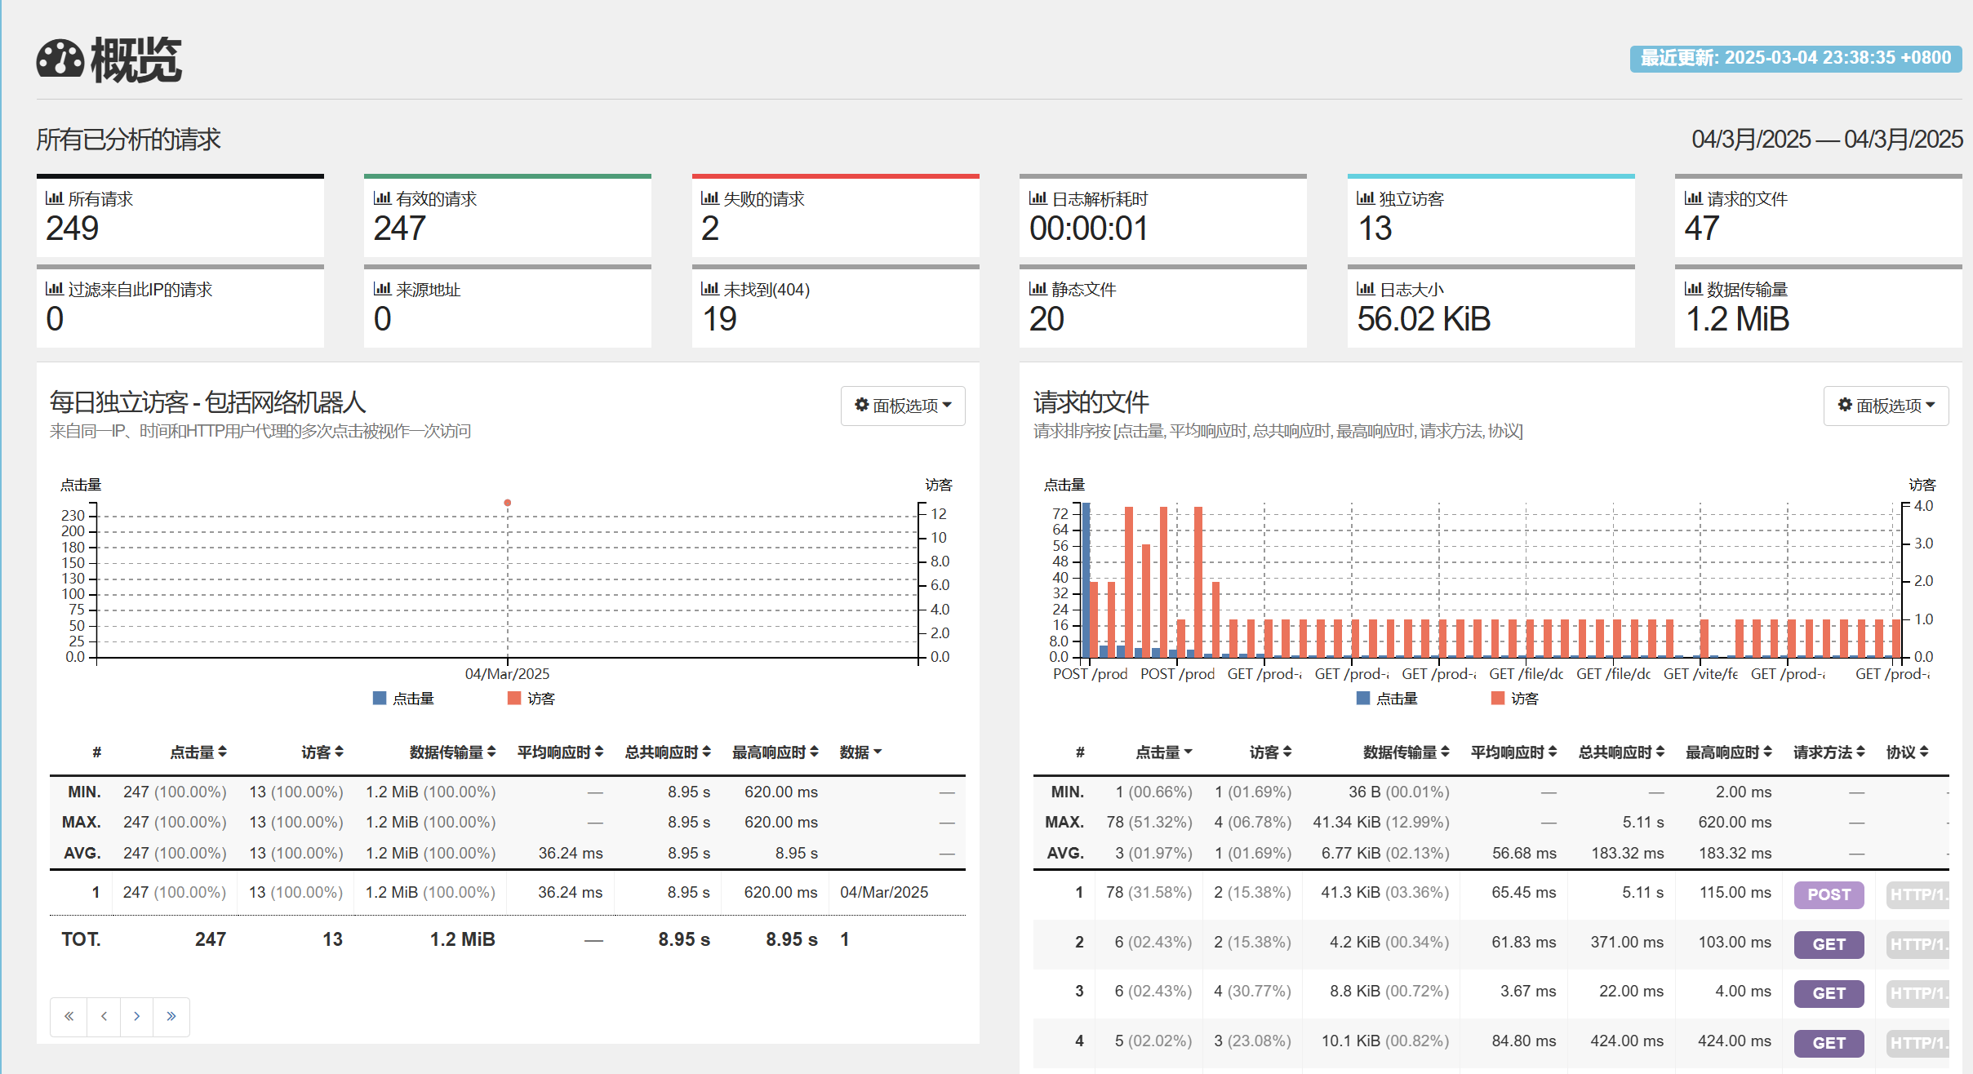Click the POST method badge in row 1
The height and width of the screenshot is (1074, 1973).
click(x=1829, y=894)
